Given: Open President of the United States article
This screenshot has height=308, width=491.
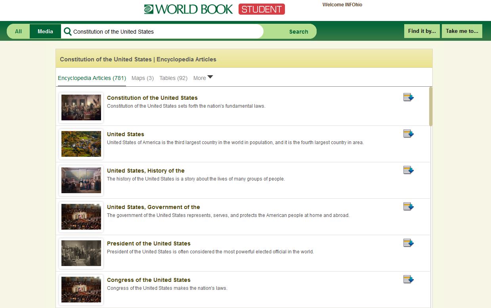Looking at the screenshot, I should [x=149, y=243].
